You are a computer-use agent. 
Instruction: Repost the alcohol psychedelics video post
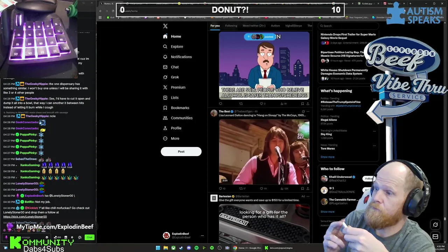(241, 104)
